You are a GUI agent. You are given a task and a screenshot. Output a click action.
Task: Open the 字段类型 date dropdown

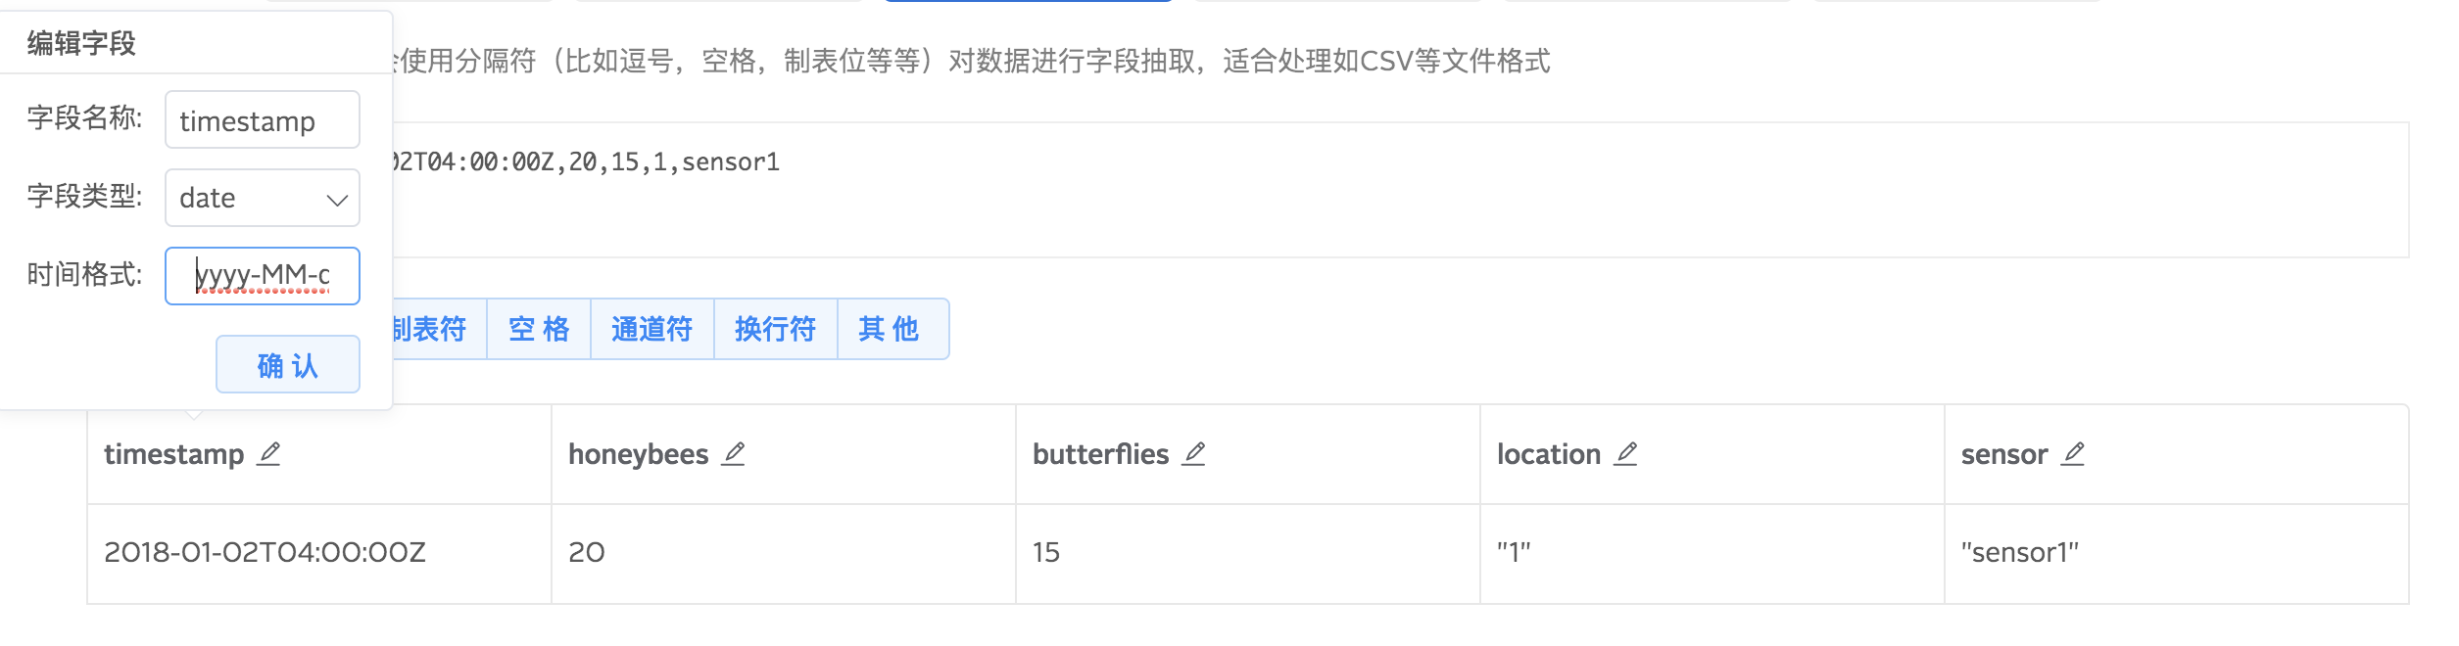(263, 198)
